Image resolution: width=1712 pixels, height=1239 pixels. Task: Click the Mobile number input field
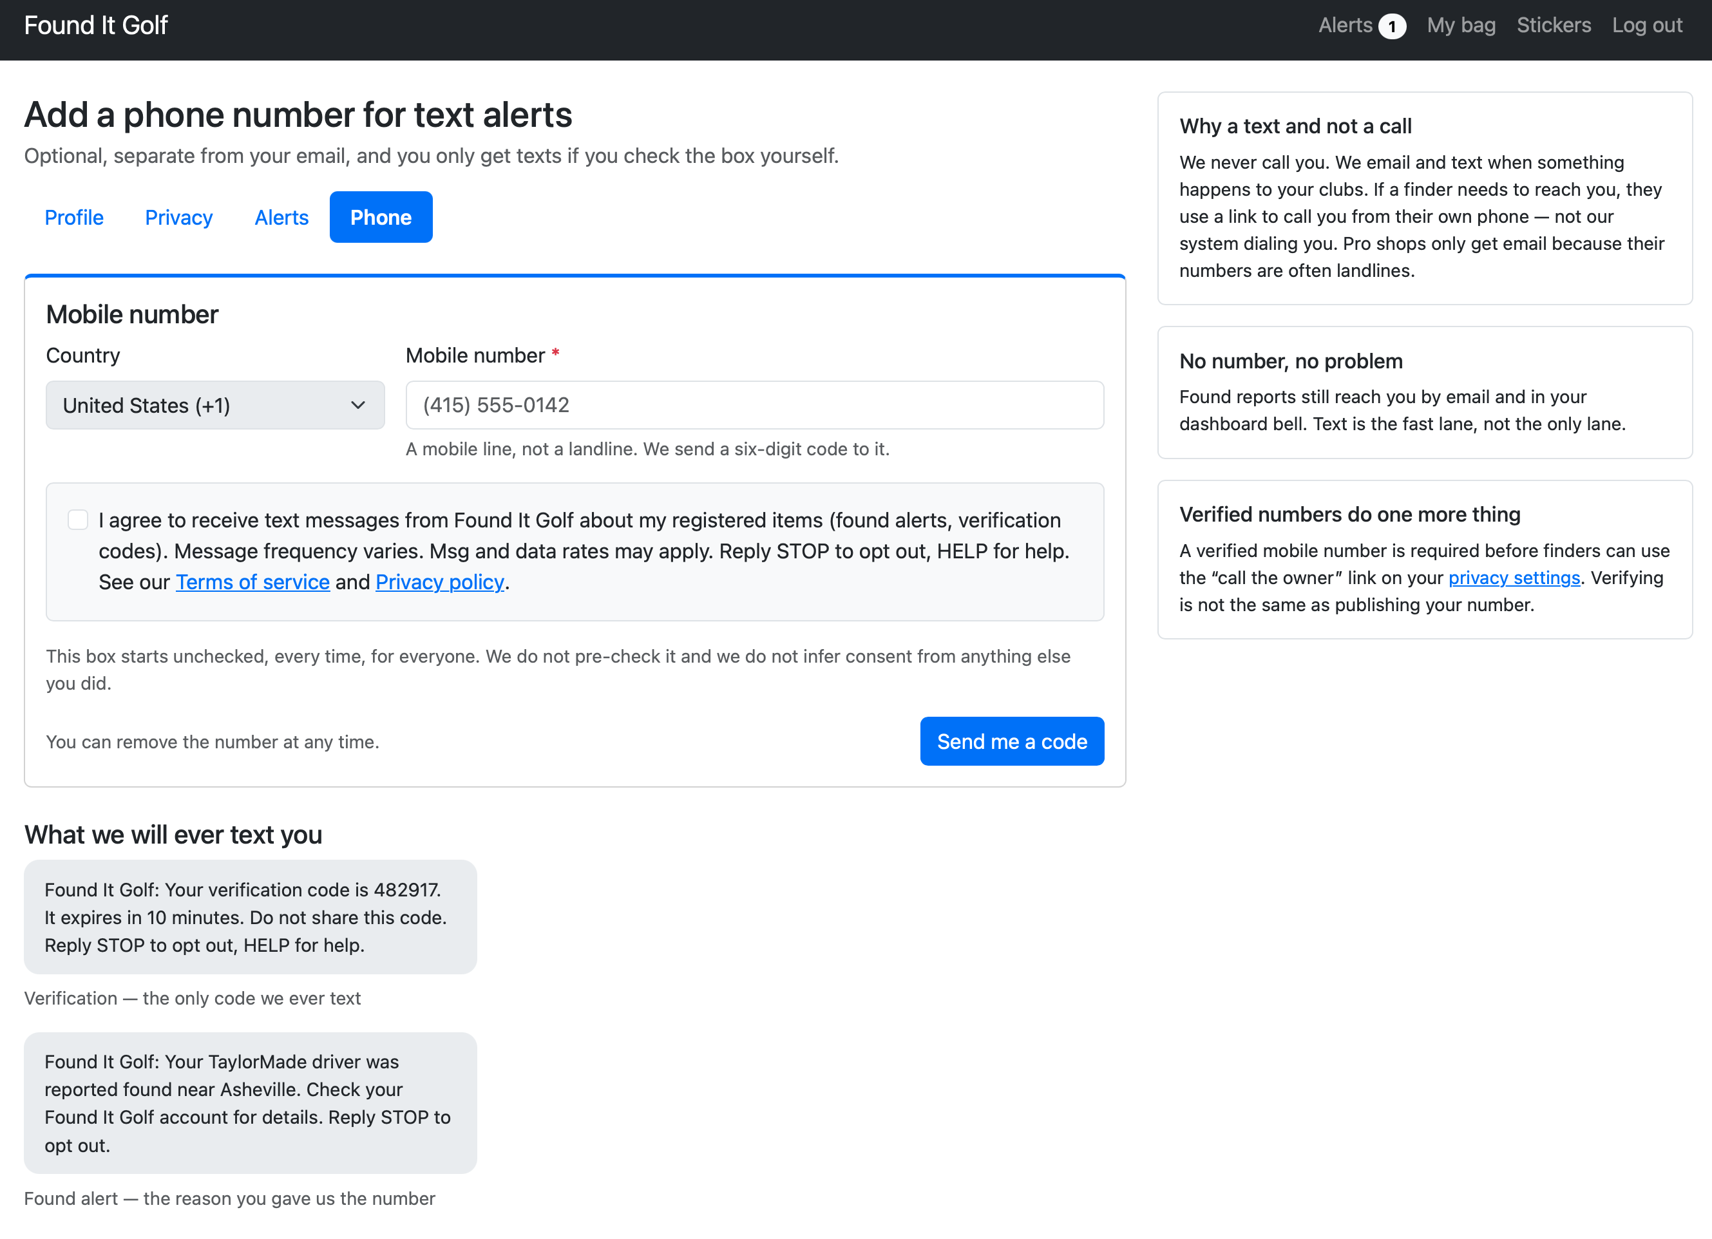click(755, 405)
